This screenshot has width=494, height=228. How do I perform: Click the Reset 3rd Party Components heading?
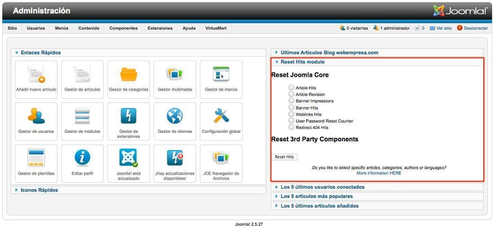(315, 139)
